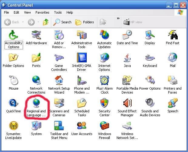
Task: Launch Add Hardware wizard icon
Action: point(36,35)
